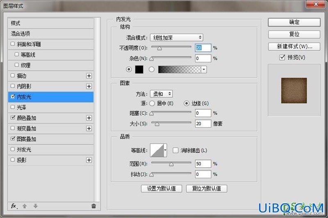The image size is (328, 218).
Task: Click the 不透明度 opacity slider handle
Action: tap(159, 48)
